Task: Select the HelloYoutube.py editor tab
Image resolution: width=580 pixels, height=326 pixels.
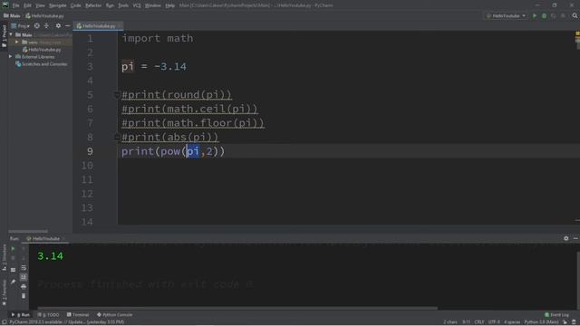Action: (98, 26)
